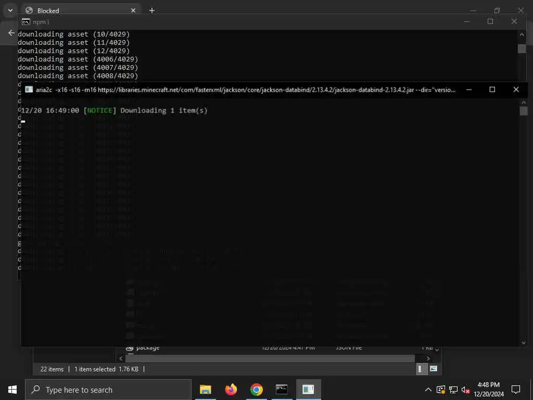
Task: Click the Windows security tray icon
Action: click(441, 390)
